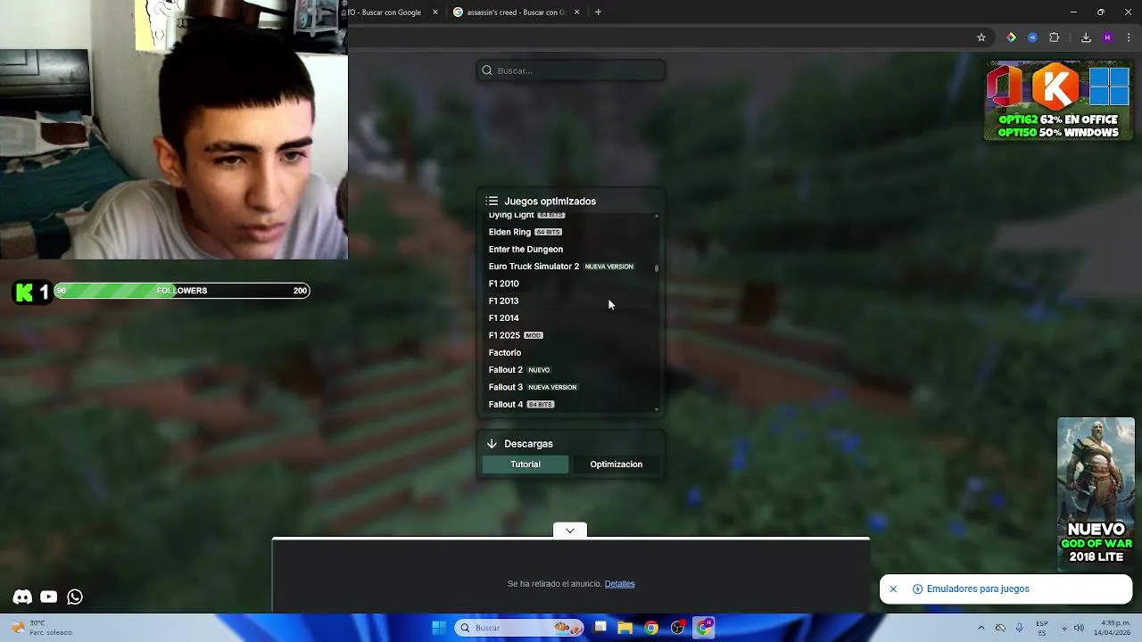Open the WhatsApp icon link
The image size is (1142, 642).
coord(75,597)
